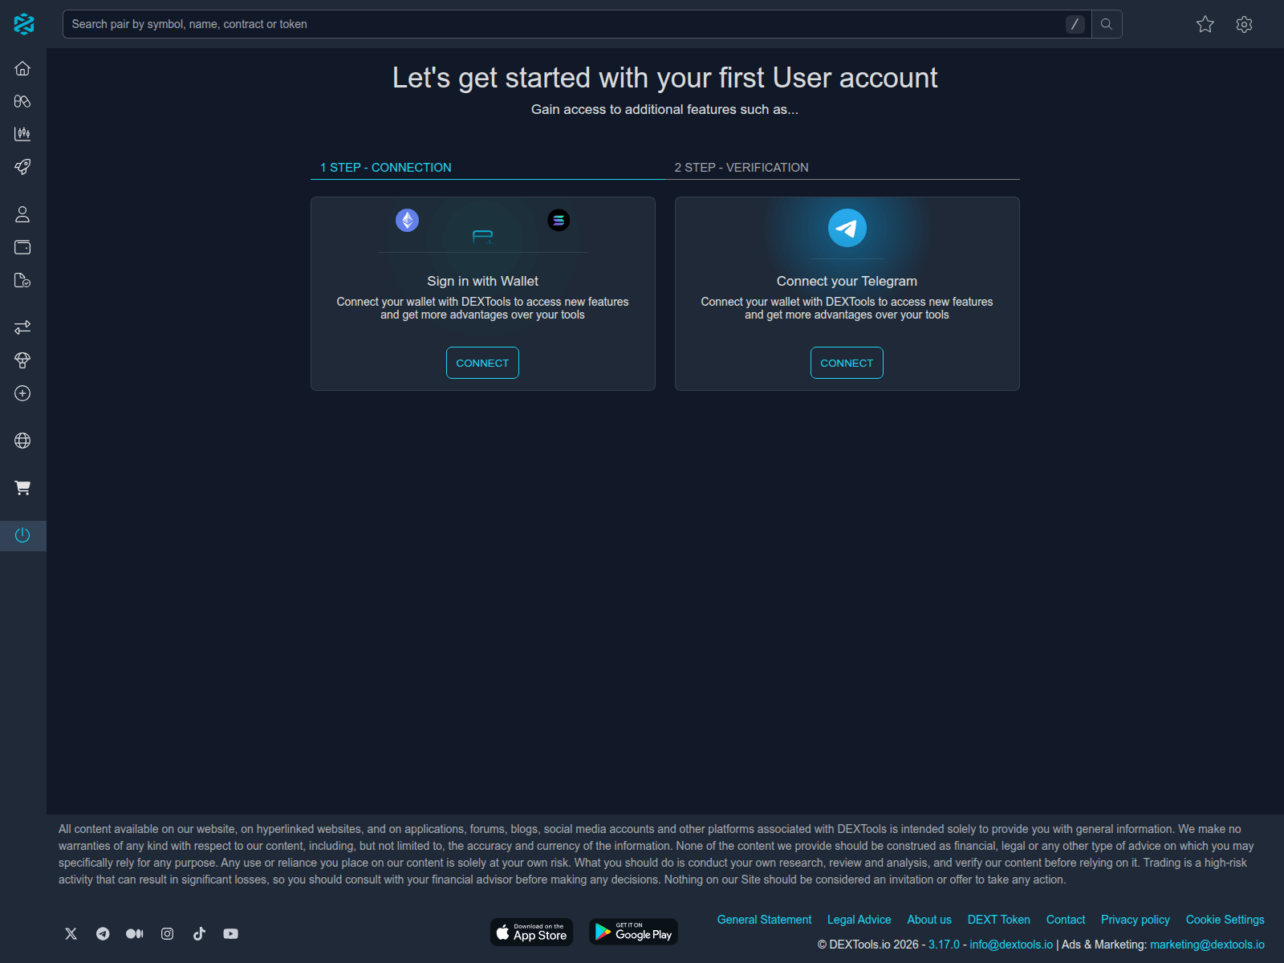Image resolution: width=1284 pixels, height=963 pixels.
Task: Open the swap arrows sidebar icon
Action: click(x=22, y=327)
